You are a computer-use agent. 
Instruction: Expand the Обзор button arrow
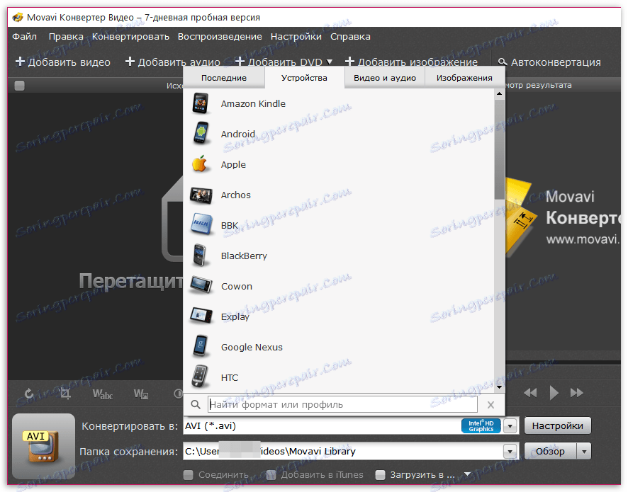click(x=584, y=452)
